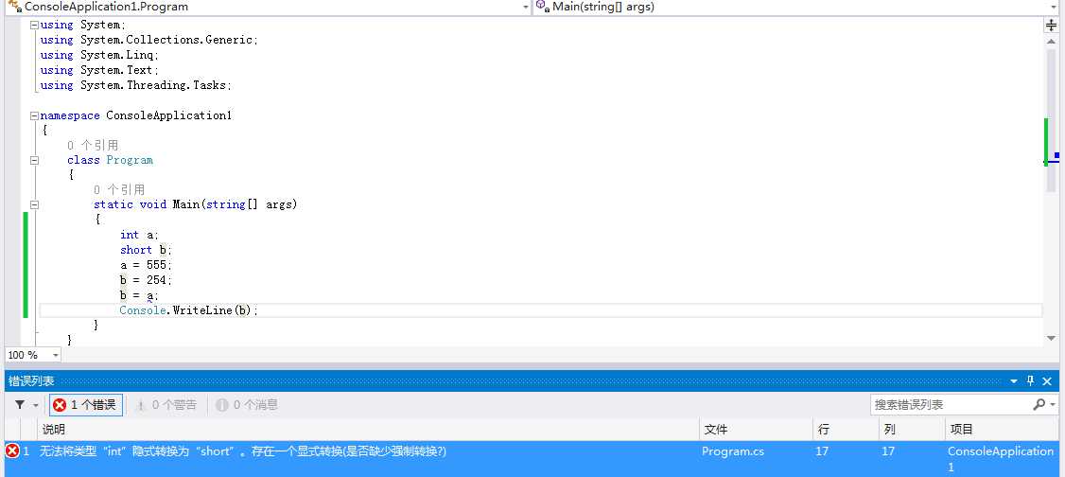The image size is (1065, 477).
Task: Click the code line 'b = 254;'
Action: 146,280
